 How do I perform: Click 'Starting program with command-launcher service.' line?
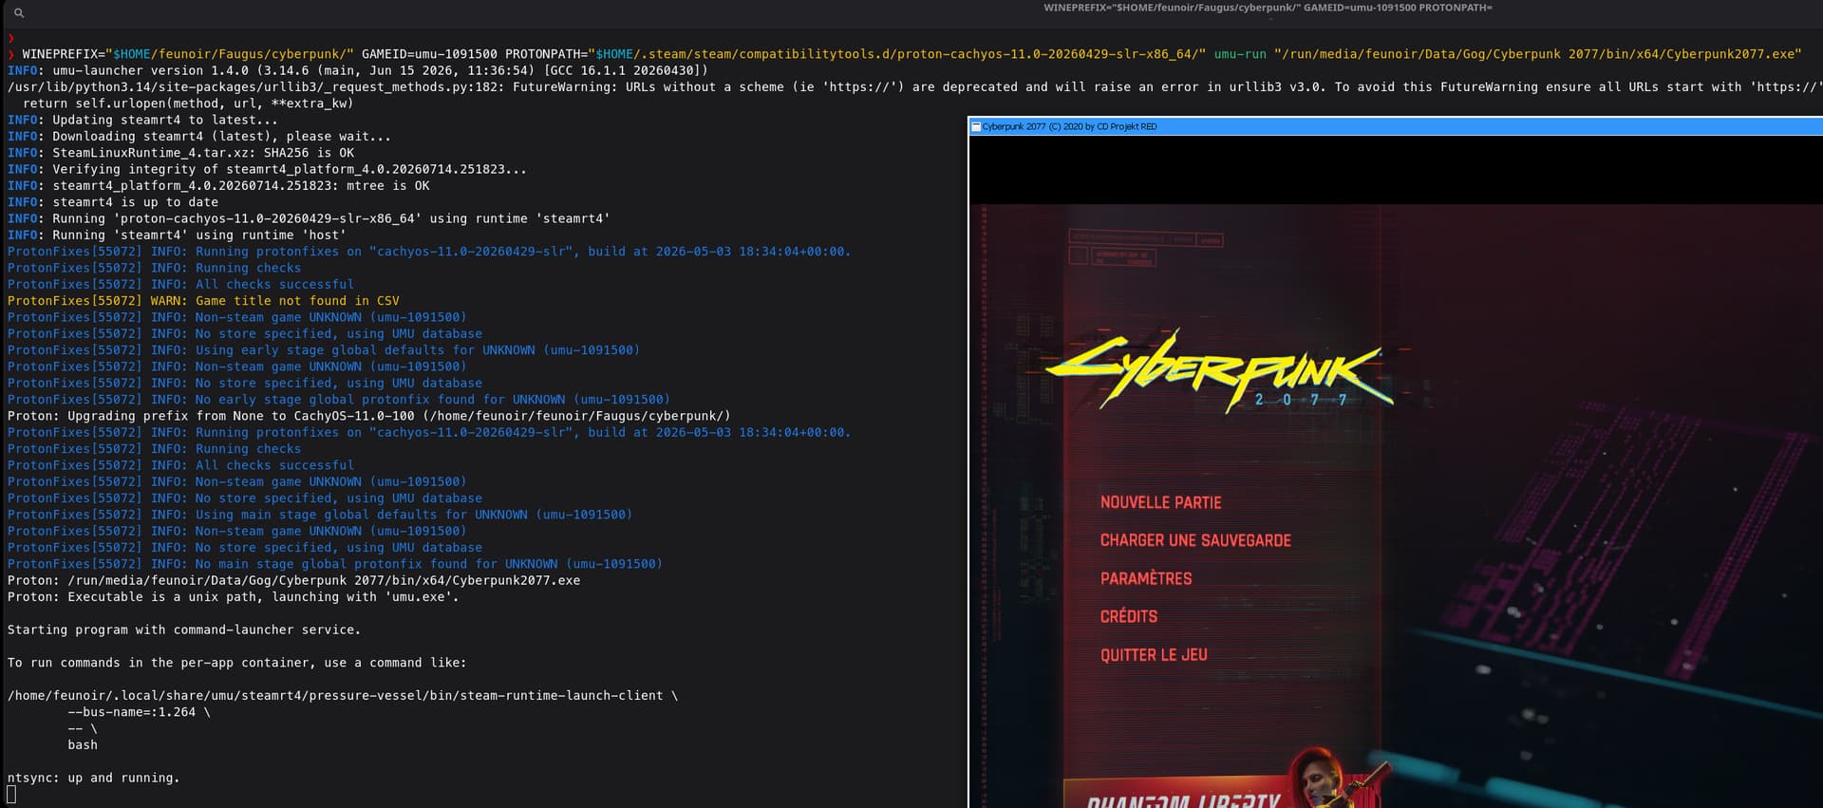pyautogui.click(x=184, y=629)
